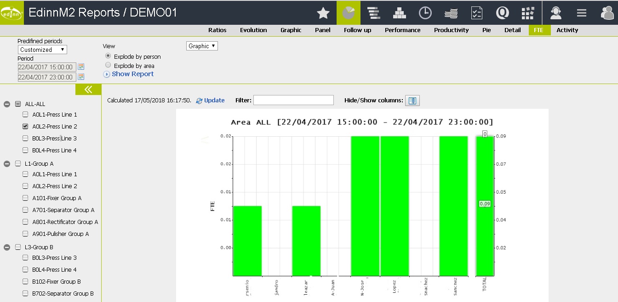The image size is (618, 302).
Task: Select the FTE tab
Action: [x=539, y=30]
